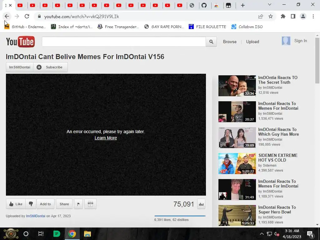Screen dimensions: 320x240
Task: Open the Browse link
Action: 230,42
